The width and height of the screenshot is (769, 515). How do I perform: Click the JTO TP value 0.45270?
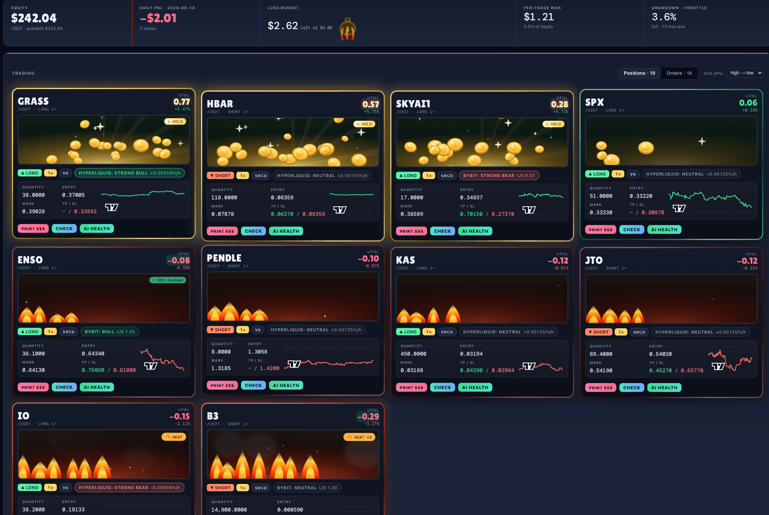click(660, 370)
